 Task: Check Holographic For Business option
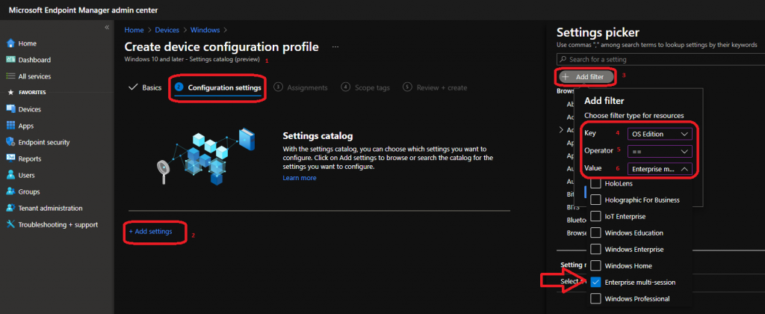(x=595, y=200)
